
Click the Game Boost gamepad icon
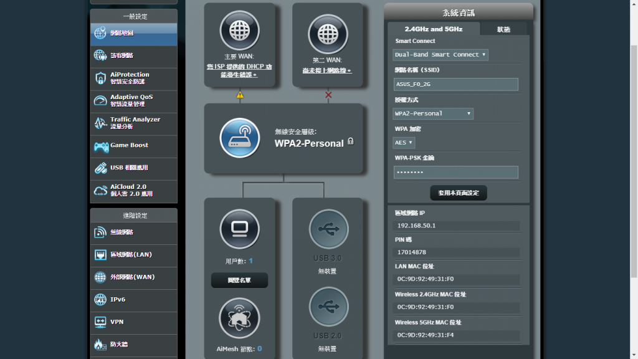pos(101,146)
